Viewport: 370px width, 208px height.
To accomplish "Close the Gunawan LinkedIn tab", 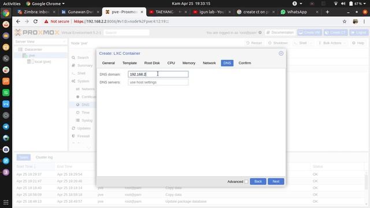I will tap(98, 12).
